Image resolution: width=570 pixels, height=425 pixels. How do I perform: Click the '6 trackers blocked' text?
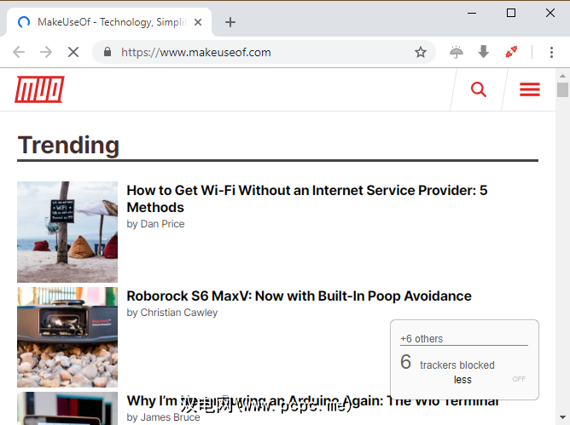(447, 363)
